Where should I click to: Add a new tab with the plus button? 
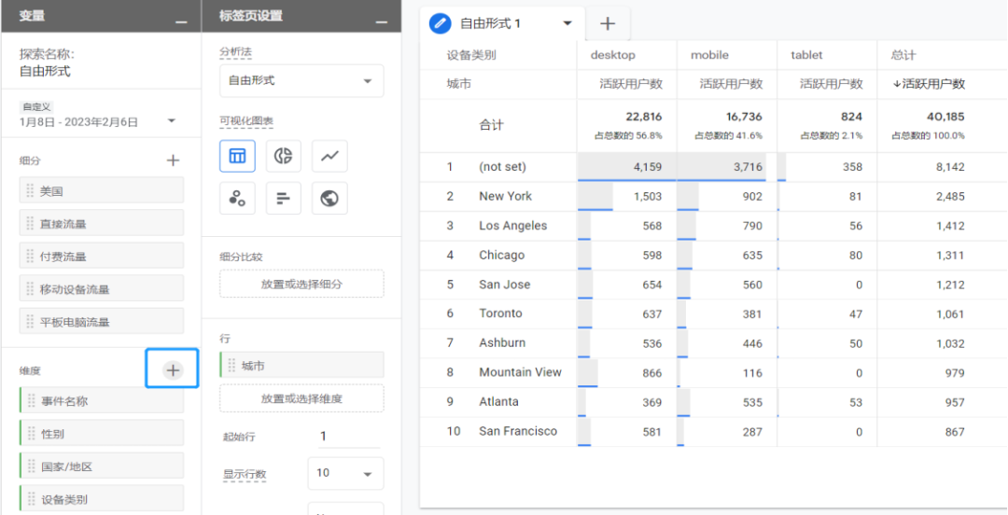pyautogui.click(x=608, y=23)
